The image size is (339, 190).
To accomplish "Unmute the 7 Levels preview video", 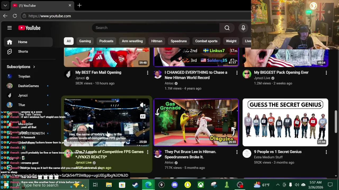I will click(143, 105).
